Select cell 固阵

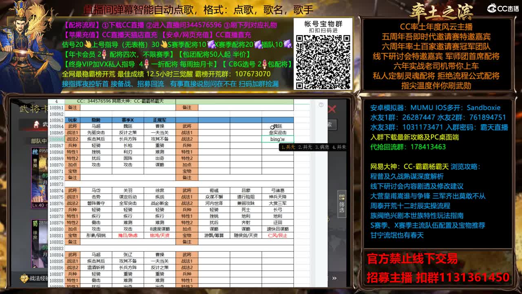pos(128,158)
